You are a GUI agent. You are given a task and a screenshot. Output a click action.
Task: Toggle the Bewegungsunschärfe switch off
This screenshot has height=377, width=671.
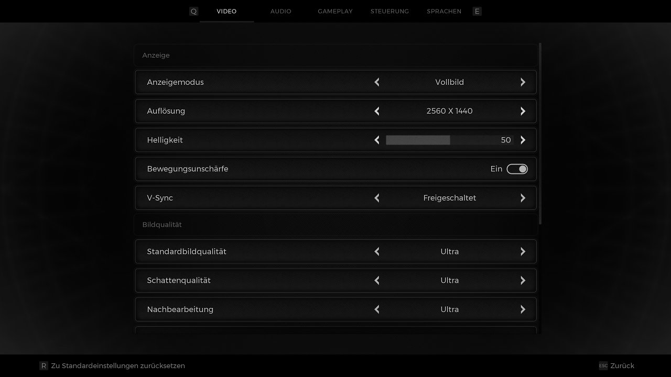pos(517,169)
